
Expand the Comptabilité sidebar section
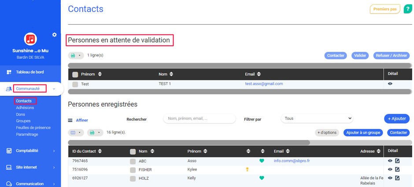click(x=30, y=151)
